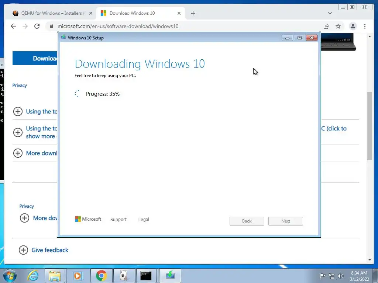Switch to Chrome in the taskbar
The width and height of the screenshot is (378, 283).
tap(101, 276)
